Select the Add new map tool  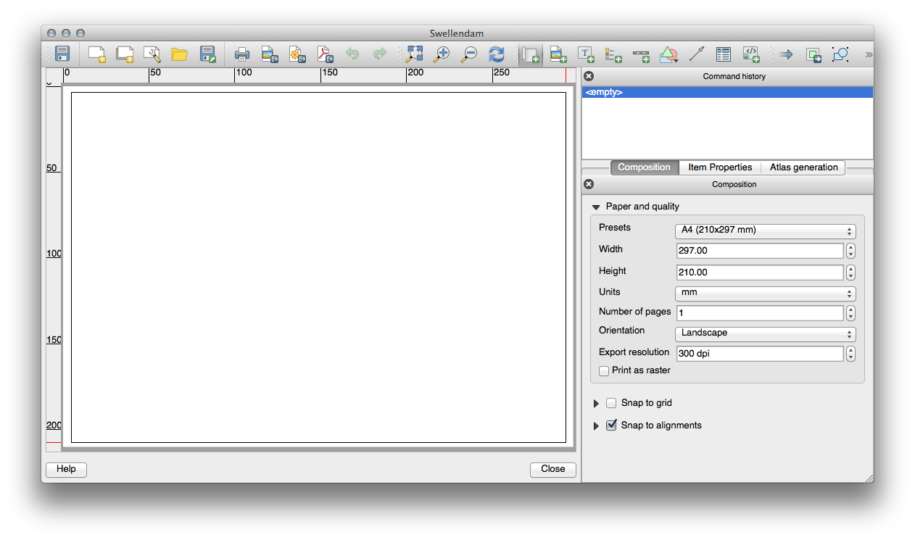coord(530,54)
